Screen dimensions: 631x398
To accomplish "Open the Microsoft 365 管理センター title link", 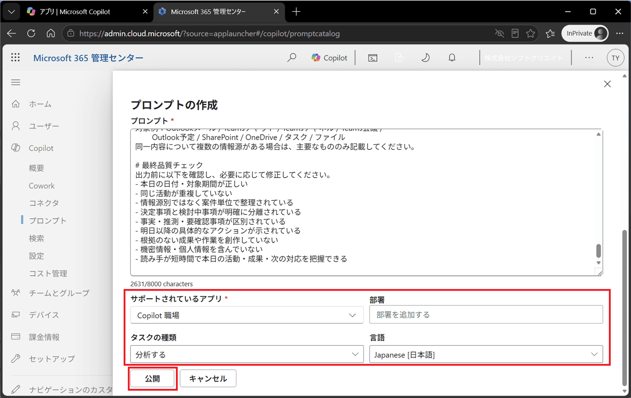I will pyautogui.click(x=88, y=58).
